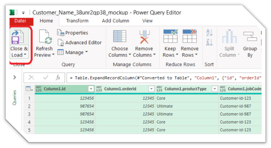Open query Properties
Viewport: 271px width, 148px height.
point(72,33)
